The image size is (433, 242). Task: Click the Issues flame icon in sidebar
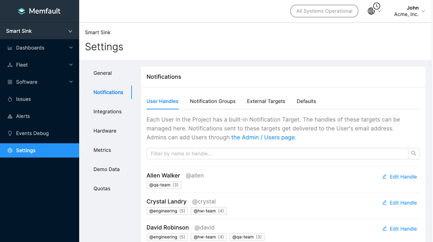point(10,99)
